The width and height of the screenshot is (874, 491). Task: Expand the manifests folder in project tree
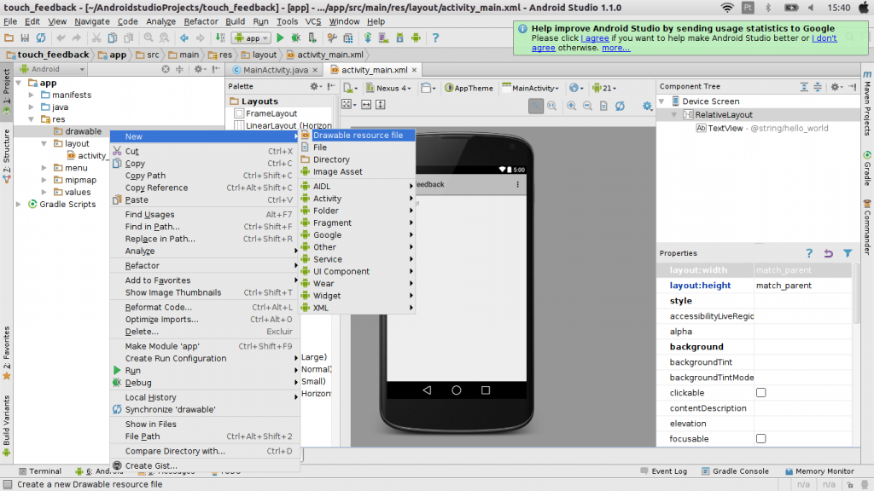[32, 95]
